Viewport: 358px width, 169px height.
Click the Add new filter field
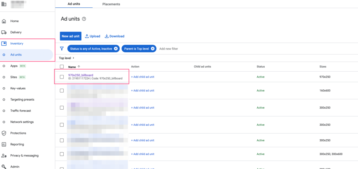[x=169, y=49]
